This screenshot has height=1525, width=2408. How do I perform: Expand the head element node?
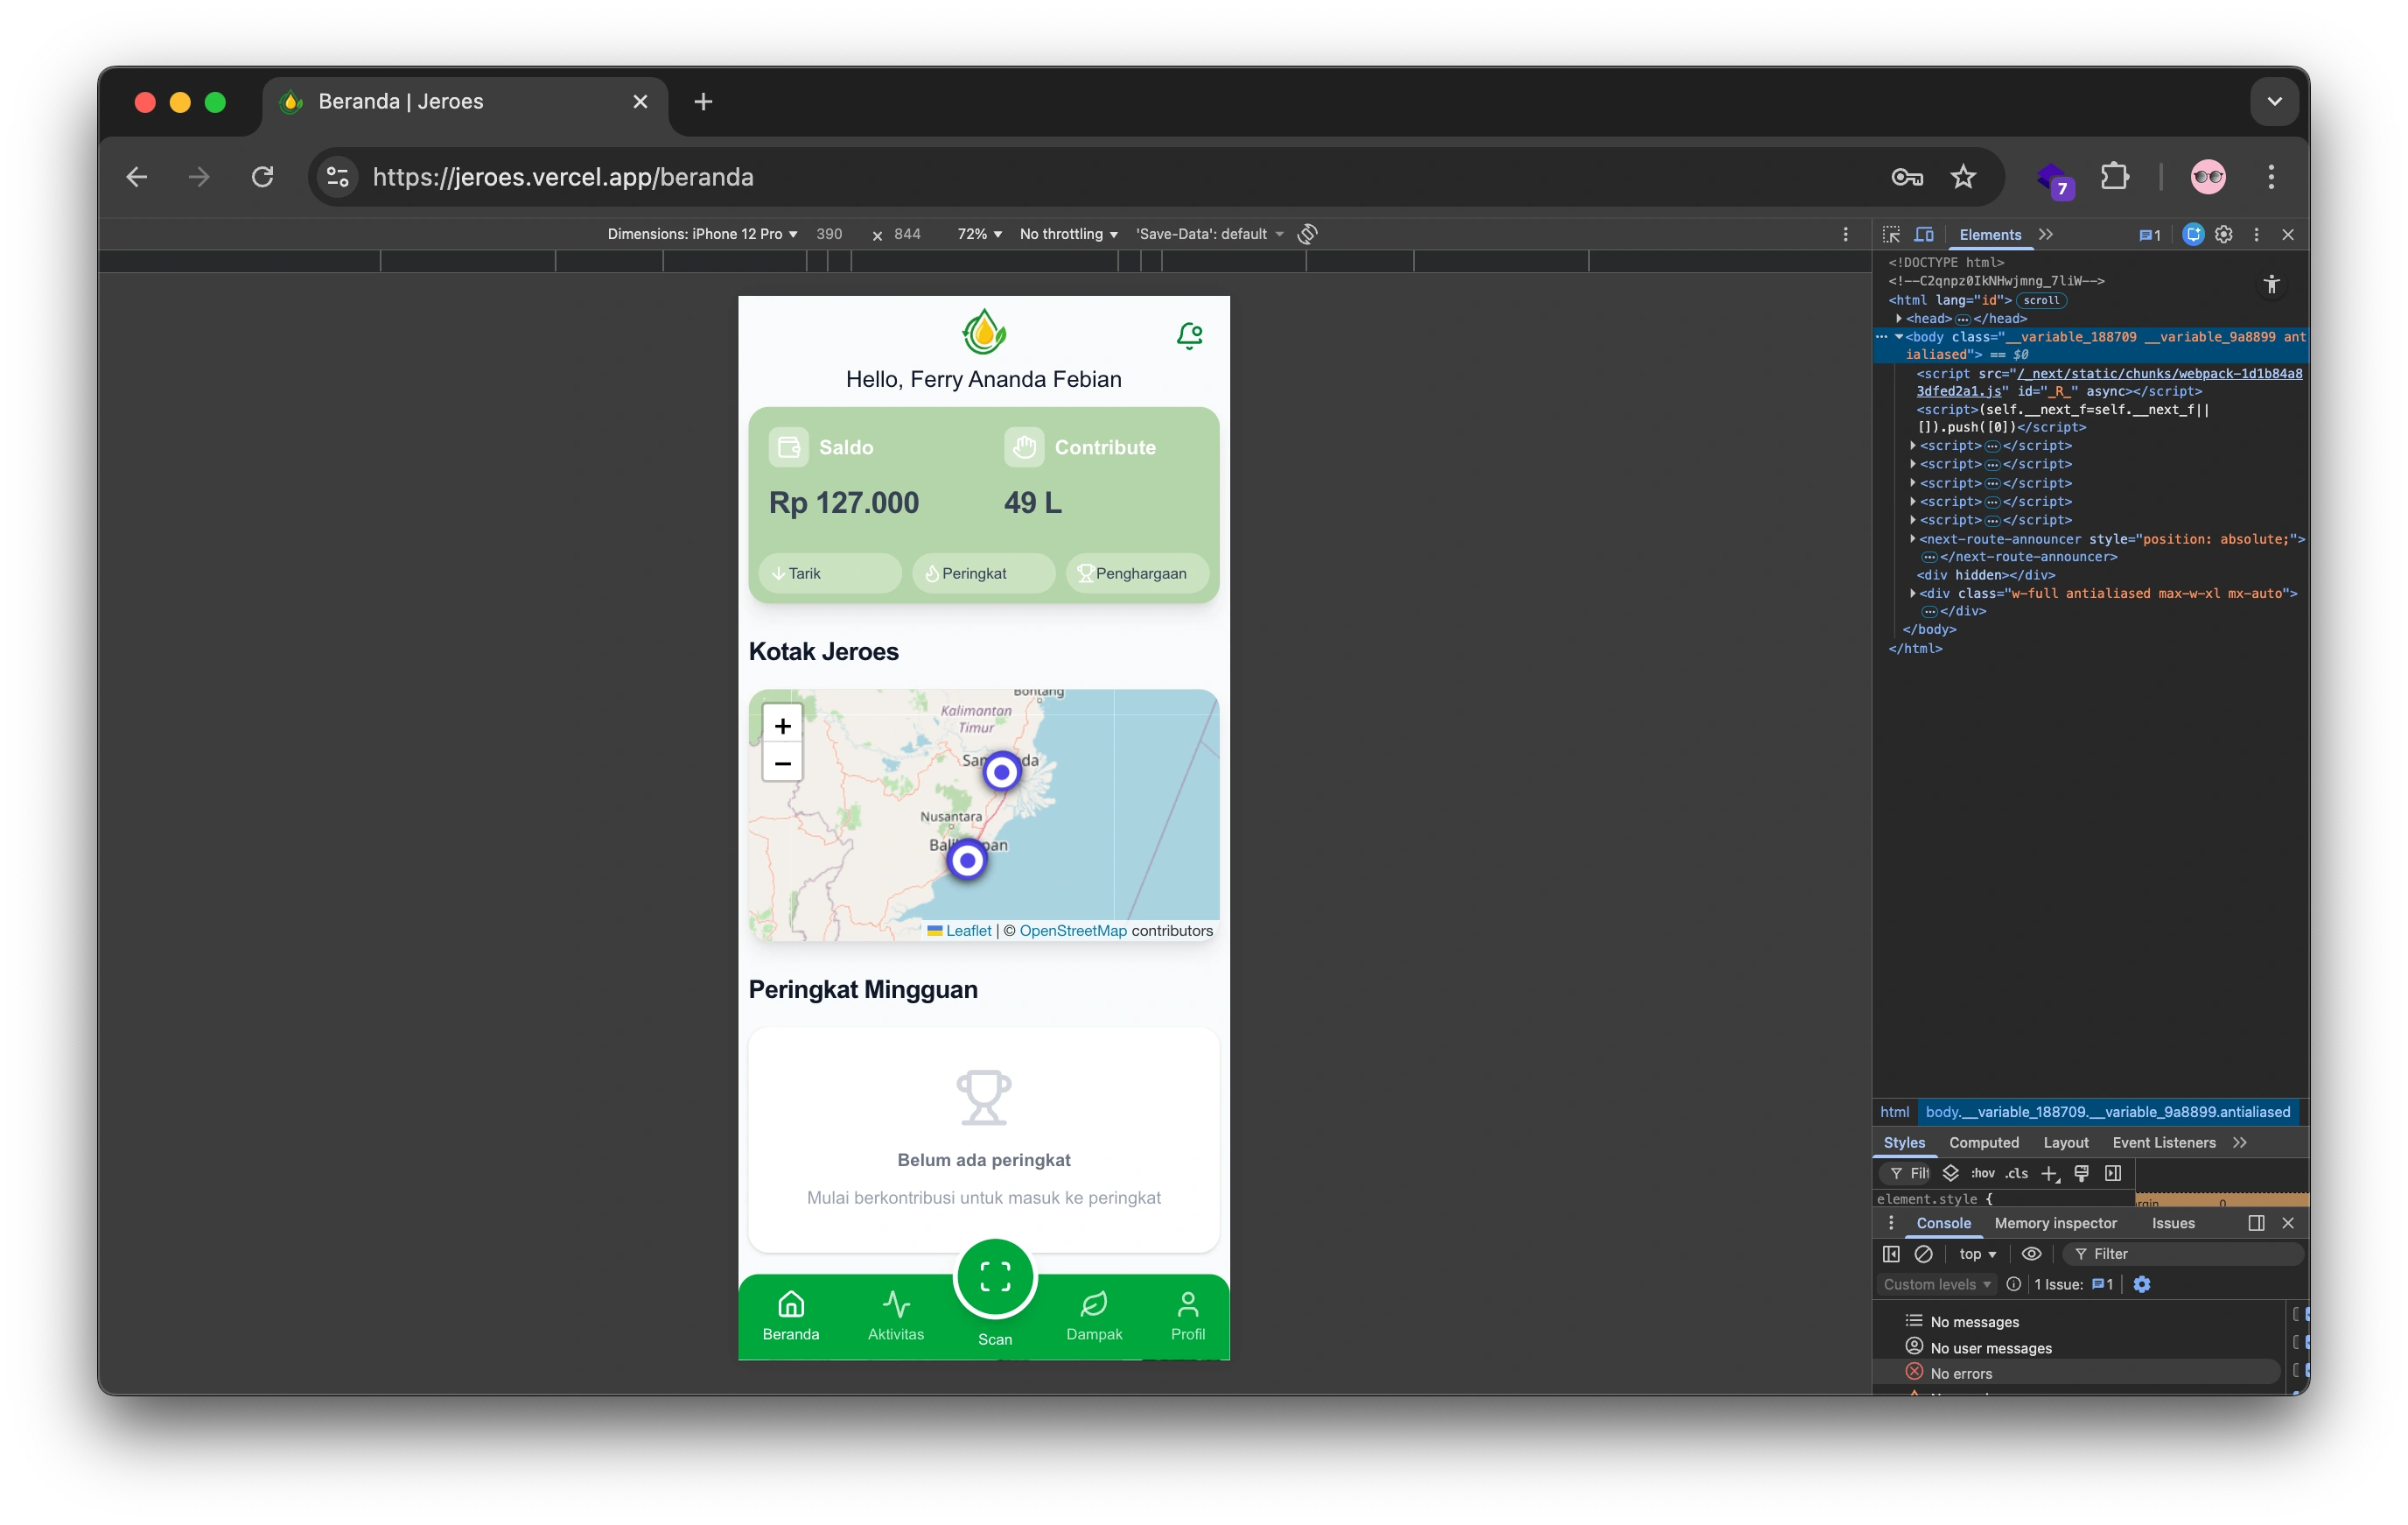[x=1898, y=318]
